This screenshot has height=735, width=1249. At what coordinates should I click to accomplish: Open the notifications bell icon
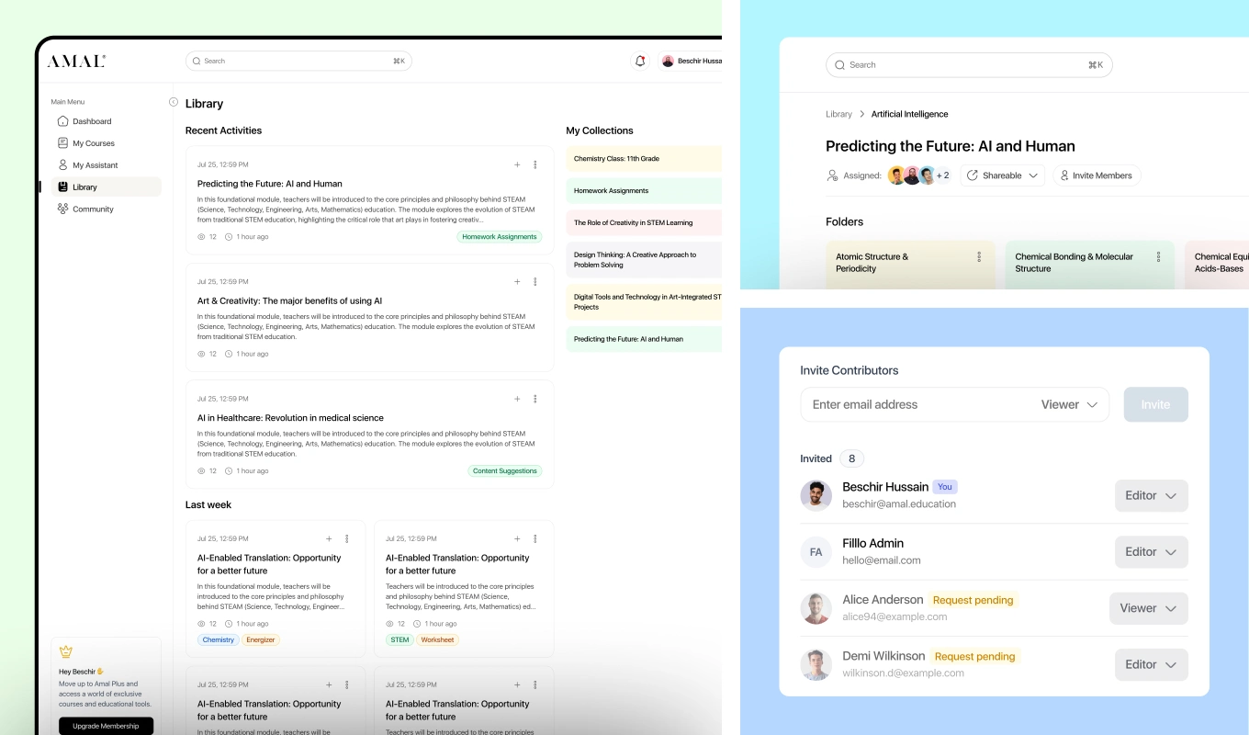click(x=640, y=61)
